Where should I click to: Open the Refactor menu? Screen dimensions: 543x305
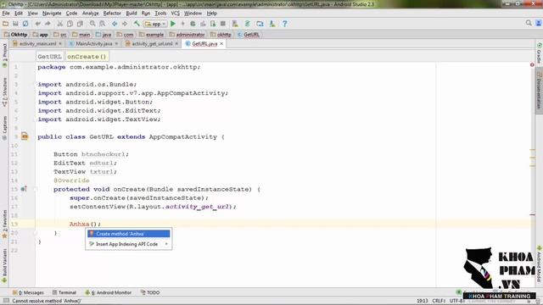click(112, 14)
